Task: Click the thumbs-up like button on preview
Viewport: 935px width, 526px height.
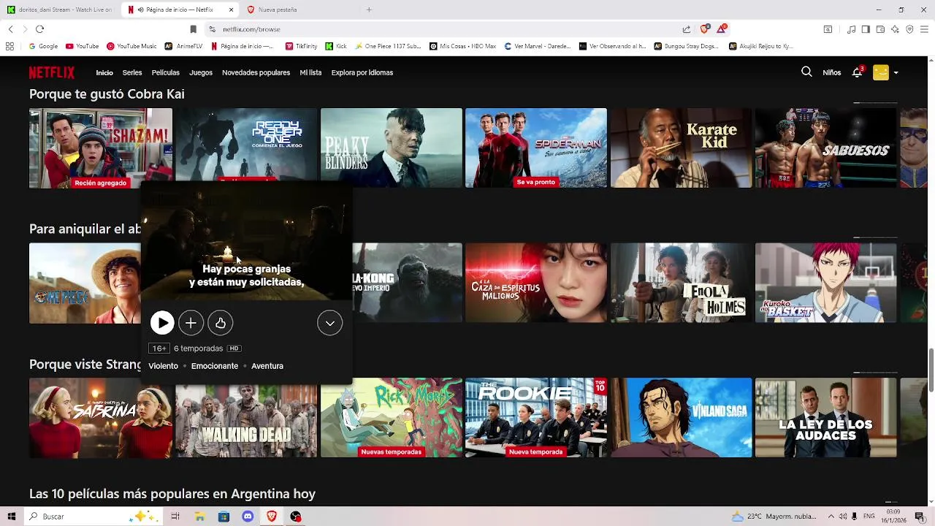Action: [221, 323]
